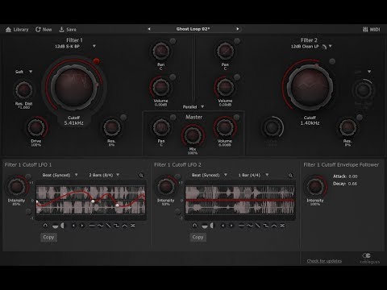Toggle the snap magnet icon in LFO 1
The width and height of the screenshot is (387, 290).
pos(45,226)
